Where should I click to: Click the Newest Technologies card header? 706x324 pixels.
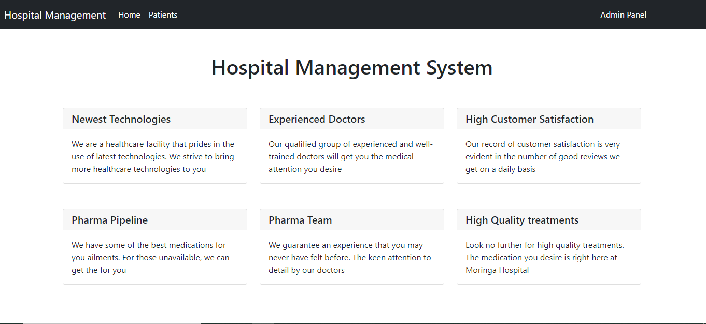pyautogui.click(x=120, y=119)
